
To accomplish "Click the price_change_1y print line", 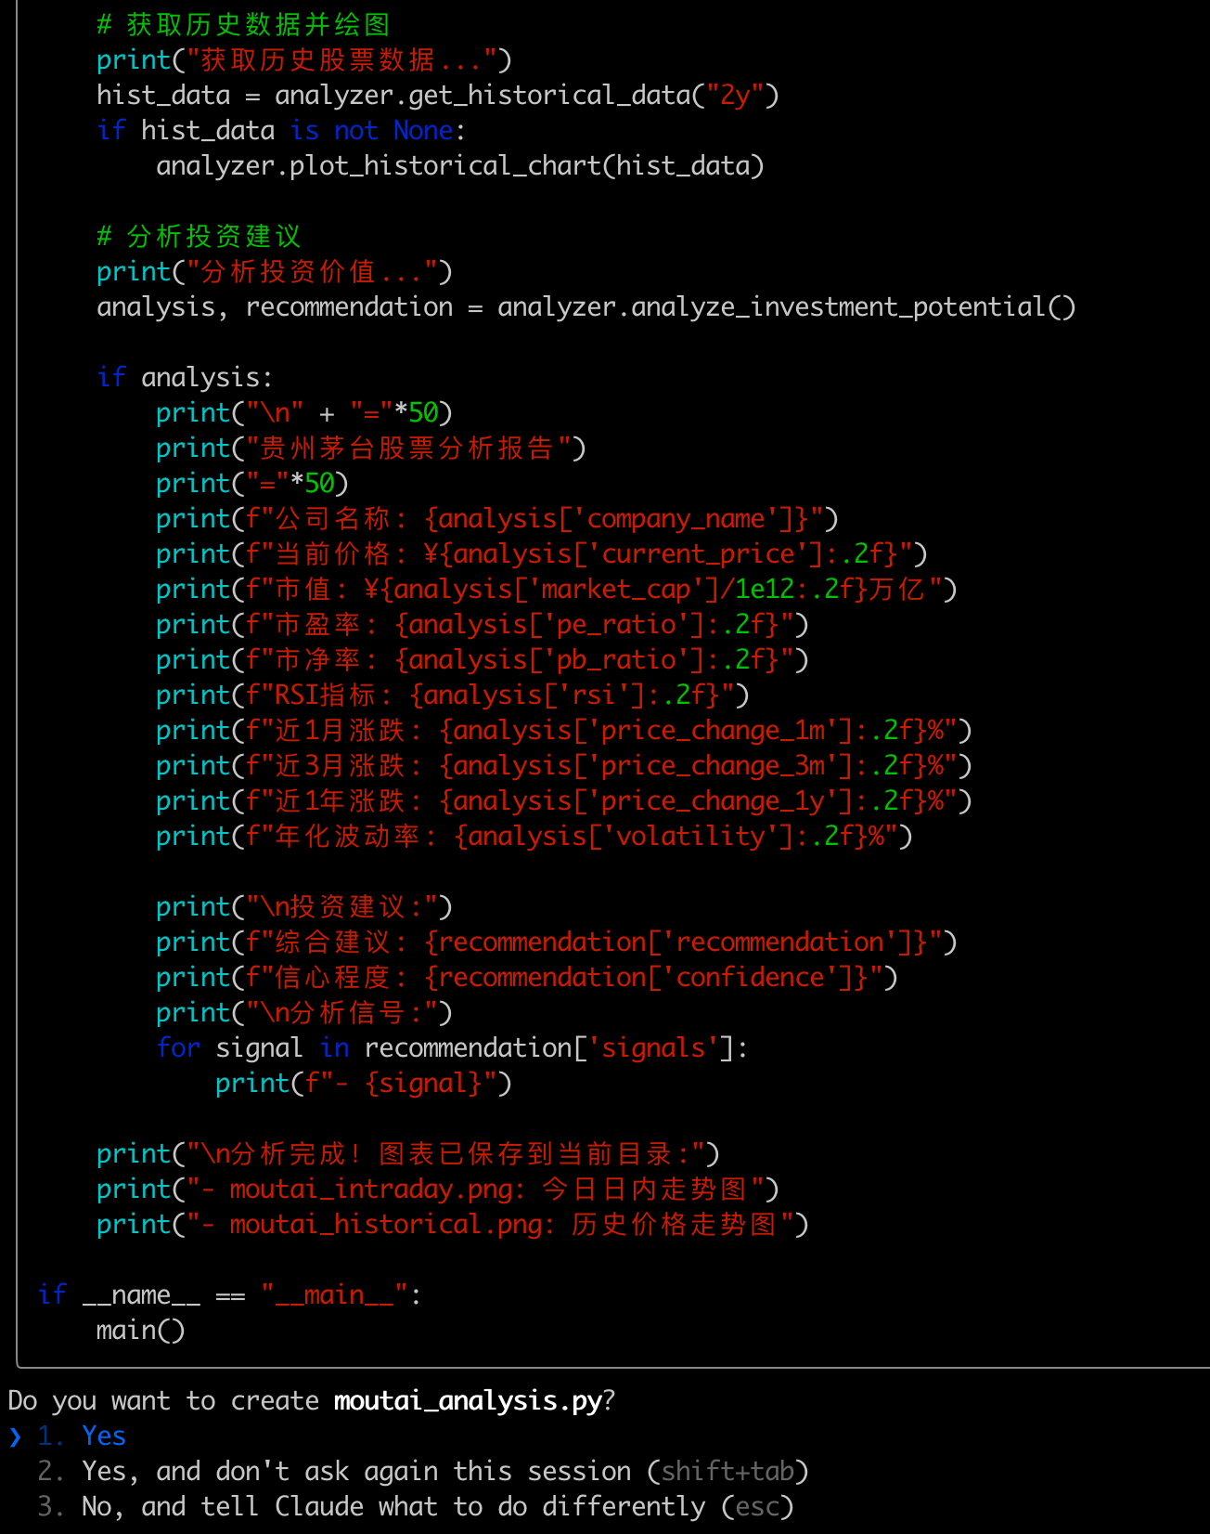I will coord(564,800).
